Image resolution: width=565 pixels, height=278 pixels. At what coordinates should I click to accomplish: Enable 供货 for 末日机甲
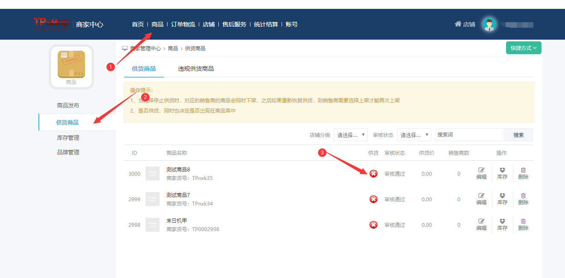click(374, 225)
